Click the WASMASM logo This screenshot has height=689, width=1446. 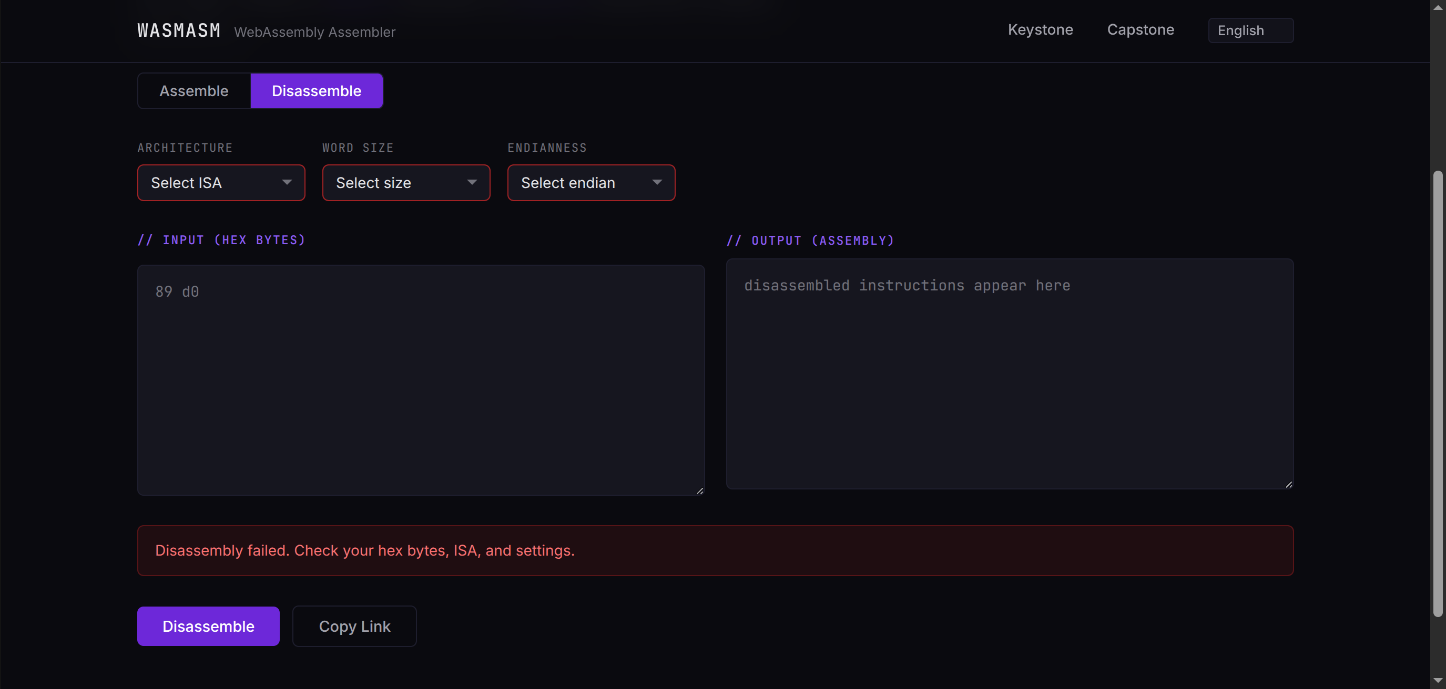tap(178, 30)
